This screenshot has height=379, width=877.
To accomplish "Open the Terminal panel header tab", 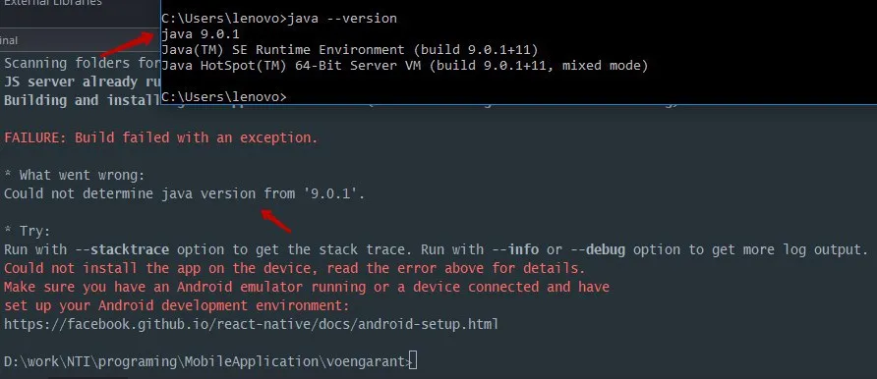I will click(9, 40).
